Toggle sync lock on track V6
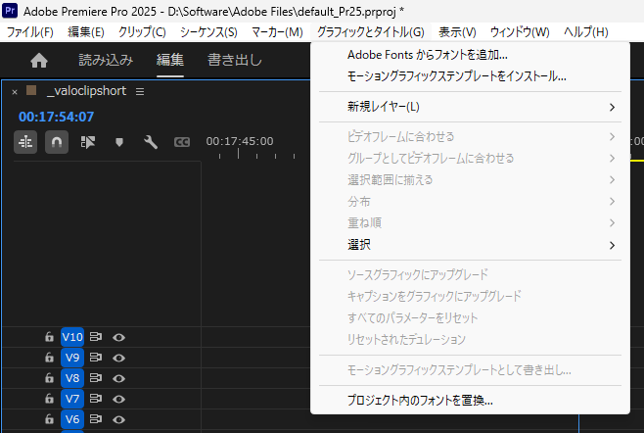 coord(96,419)
